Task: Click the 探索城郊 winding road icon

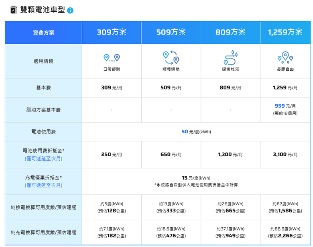Action: click(x=230, y=57)
